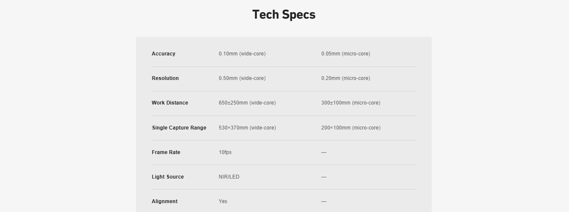Select the 650±250mm (wide-core) value
The image size is (569, 212).
click(247, 103)
